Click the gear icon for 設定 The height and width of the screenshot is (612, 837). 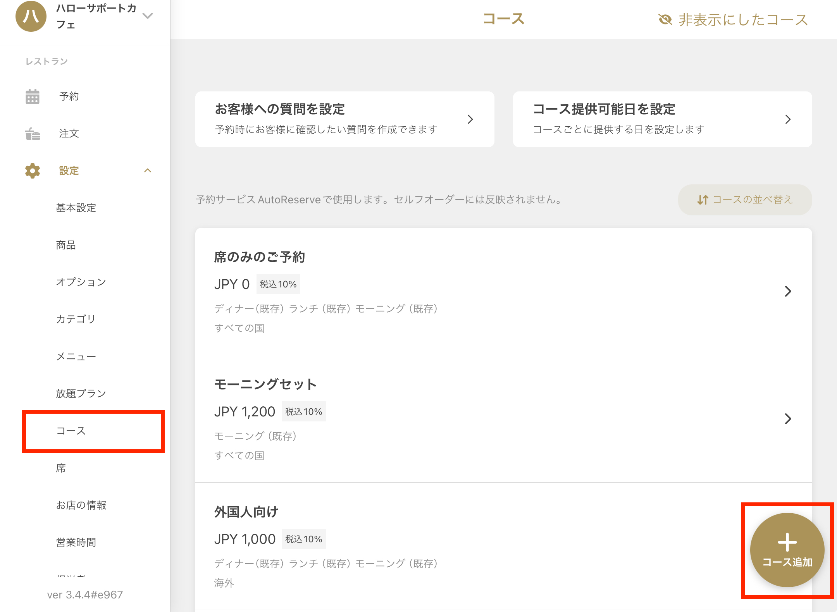tap(33, 171)
